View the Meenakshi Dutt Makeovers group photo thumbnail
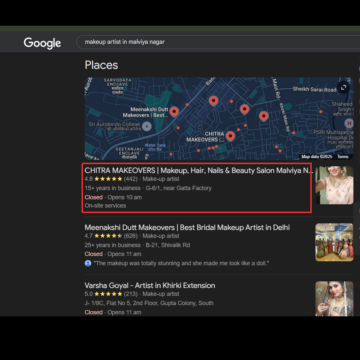This screenshot has height=360, width=360. tap(334, 242)
